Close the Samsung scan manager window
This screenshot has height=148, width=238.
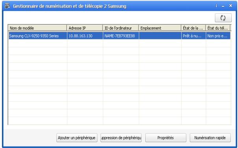(x=231, y=6)
